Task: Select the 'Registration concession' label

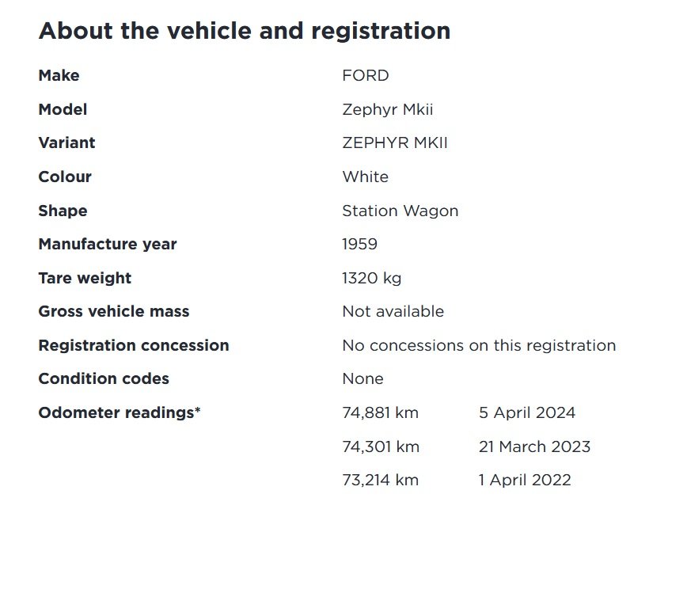Action: 134,346
